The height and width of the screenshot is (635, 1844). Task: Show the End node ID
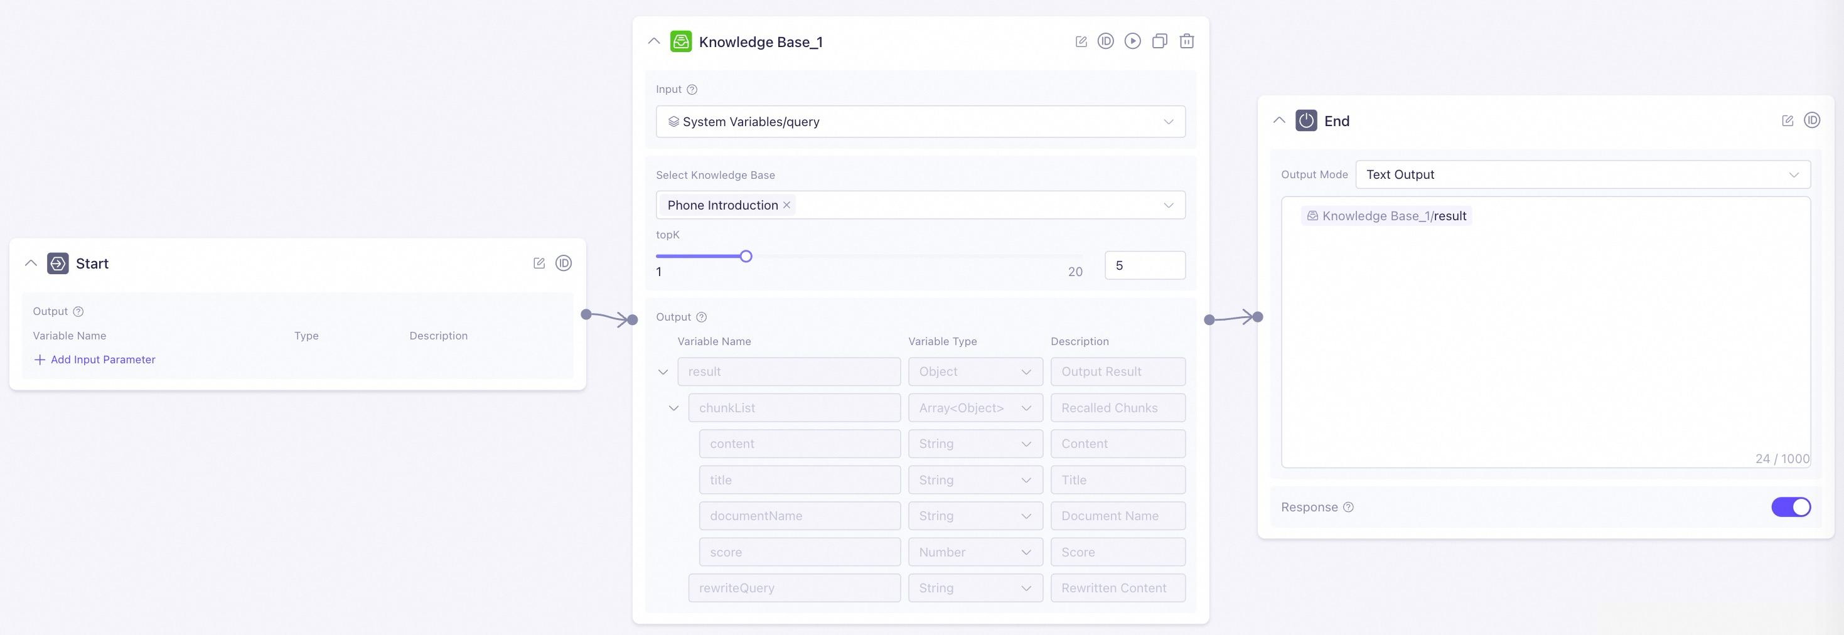tap(1812, 120)
